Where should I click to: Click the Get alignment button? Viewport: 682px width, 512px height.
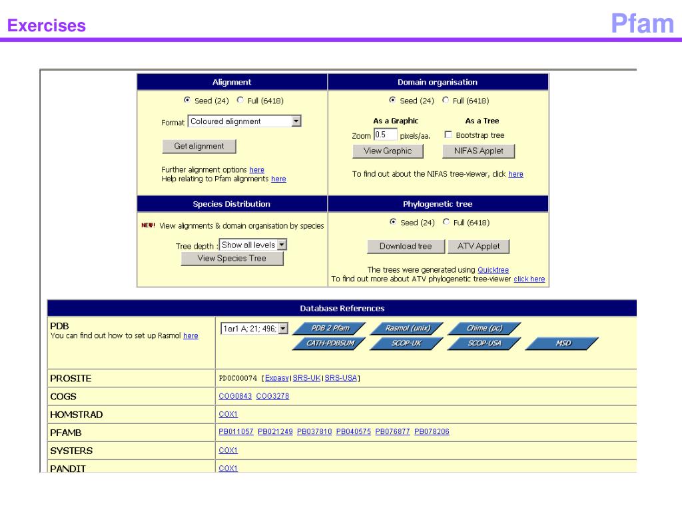199,146
